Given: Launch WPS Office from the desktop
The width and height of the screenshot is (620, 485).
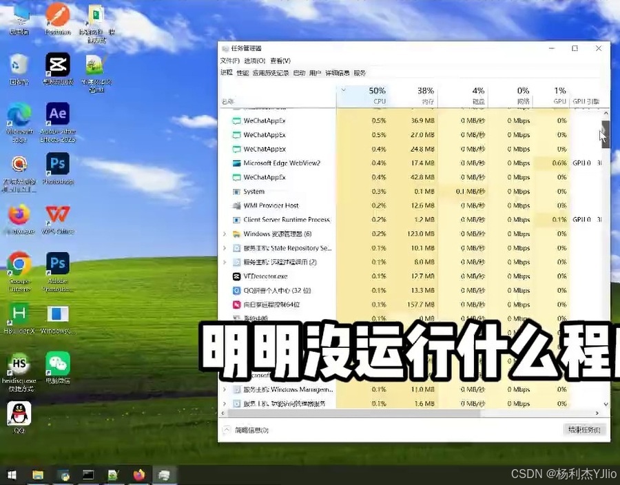Looking at the screenshot, I should click(58, 218).
